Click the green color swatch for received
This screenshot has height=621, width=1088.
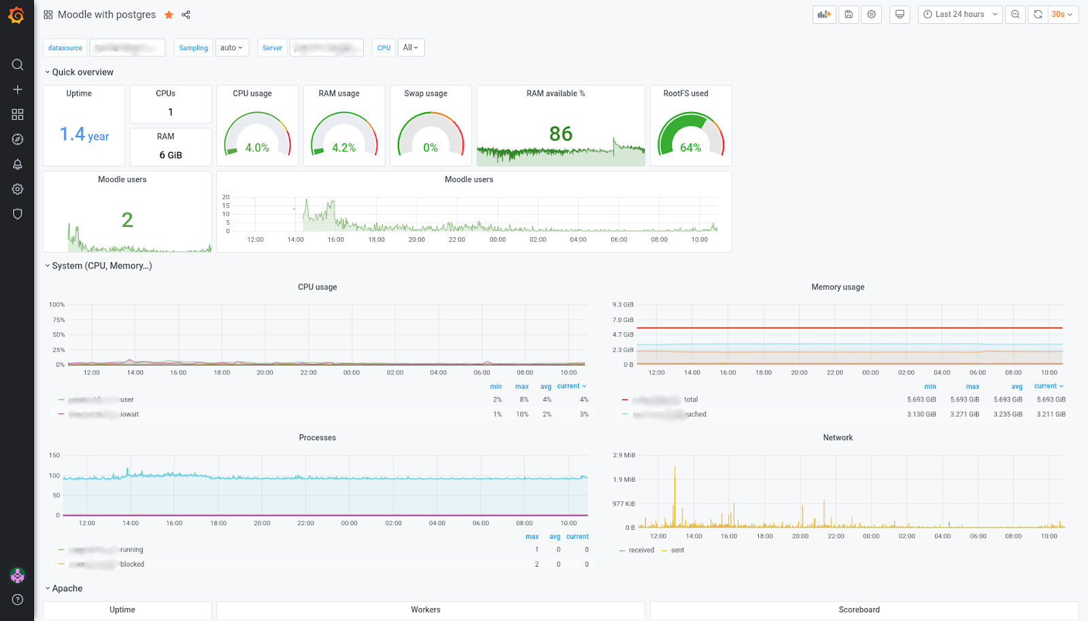[622, 550]
